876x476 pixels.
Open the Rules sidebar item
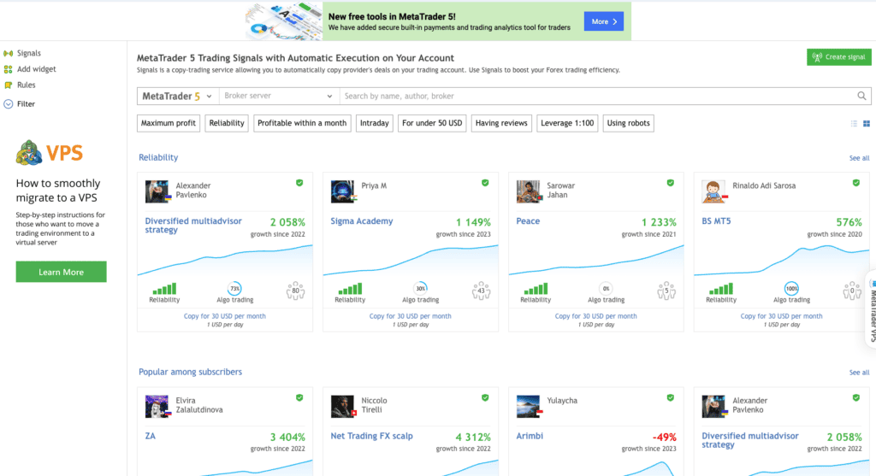(x=26, y=85)
